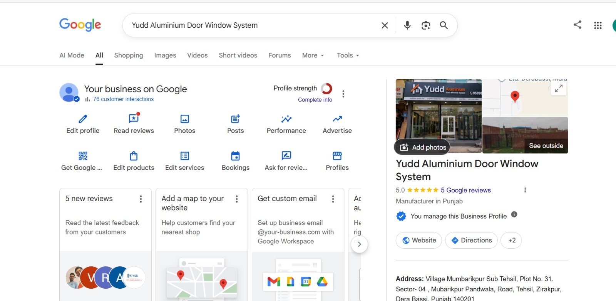Expand the More search filters dropdown
The height and width of the screenshot is (301, 616).
coord(313,55)
